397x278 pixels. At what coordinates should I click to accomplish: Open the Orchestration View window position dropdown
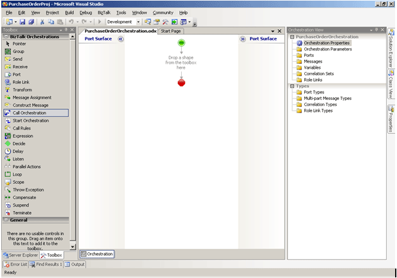371,30
